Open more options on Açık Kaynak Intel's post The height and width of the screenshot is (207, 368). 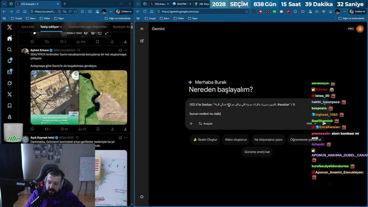(125, 138)
